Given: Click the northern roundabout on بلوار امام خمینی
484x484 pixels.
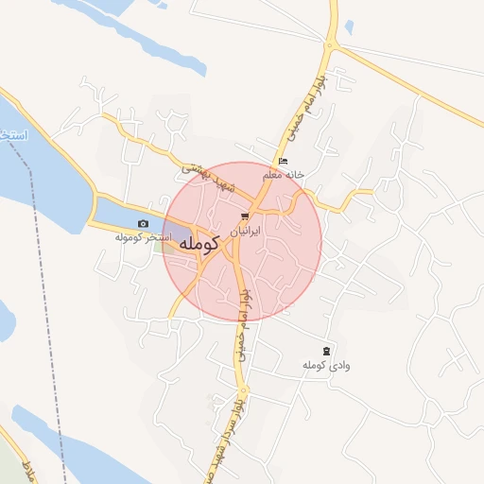Looking at the screenshot, I should coord(330,45).
